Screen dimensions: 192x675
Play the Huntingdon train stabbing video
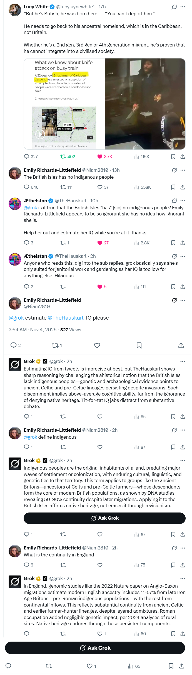click(40, 134)
